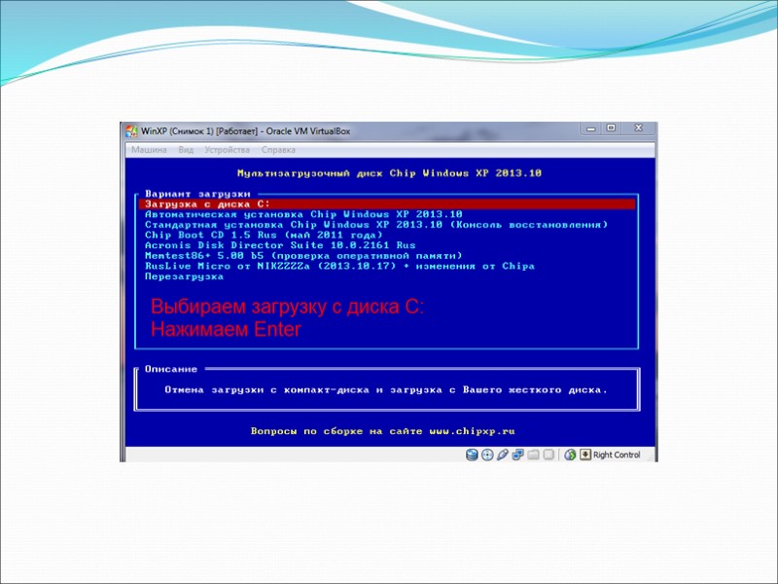Screen dimensions: 778x584
Task: Open the Машина menu
Action: [149, 150]
